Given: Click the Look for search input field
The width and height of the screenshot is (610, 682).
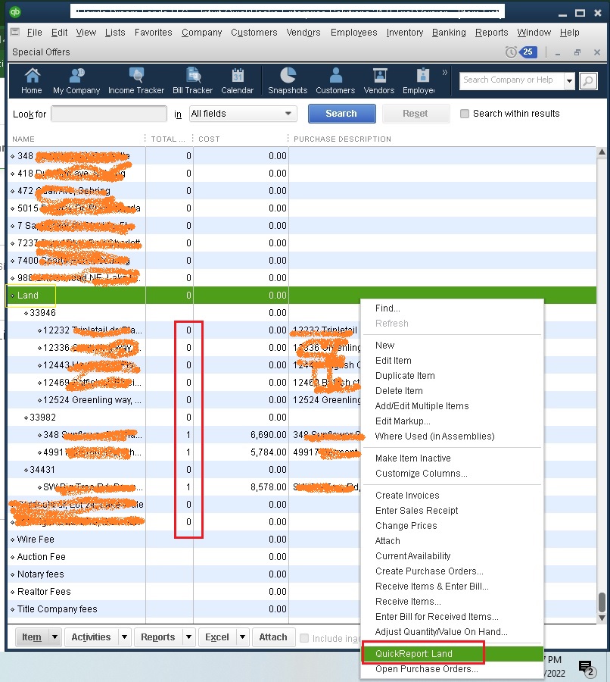Looking at the screenshot, I should point(108,113).
